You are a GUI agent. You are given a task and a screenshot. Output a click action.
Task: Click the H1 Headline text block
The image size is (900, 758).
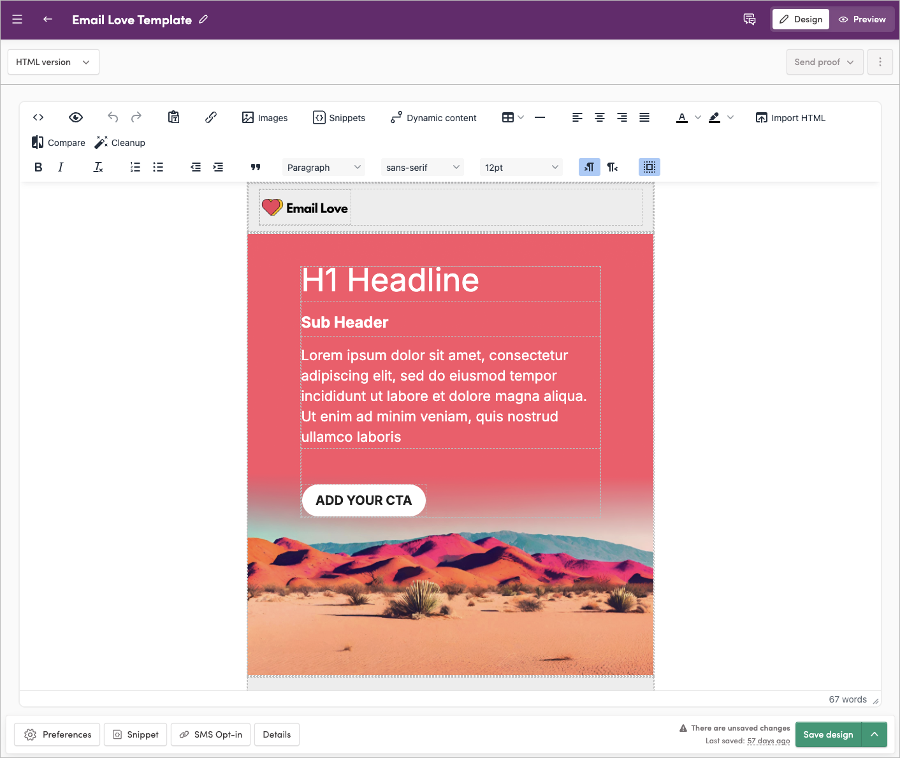pyautogui.click(x=390, y=281)
